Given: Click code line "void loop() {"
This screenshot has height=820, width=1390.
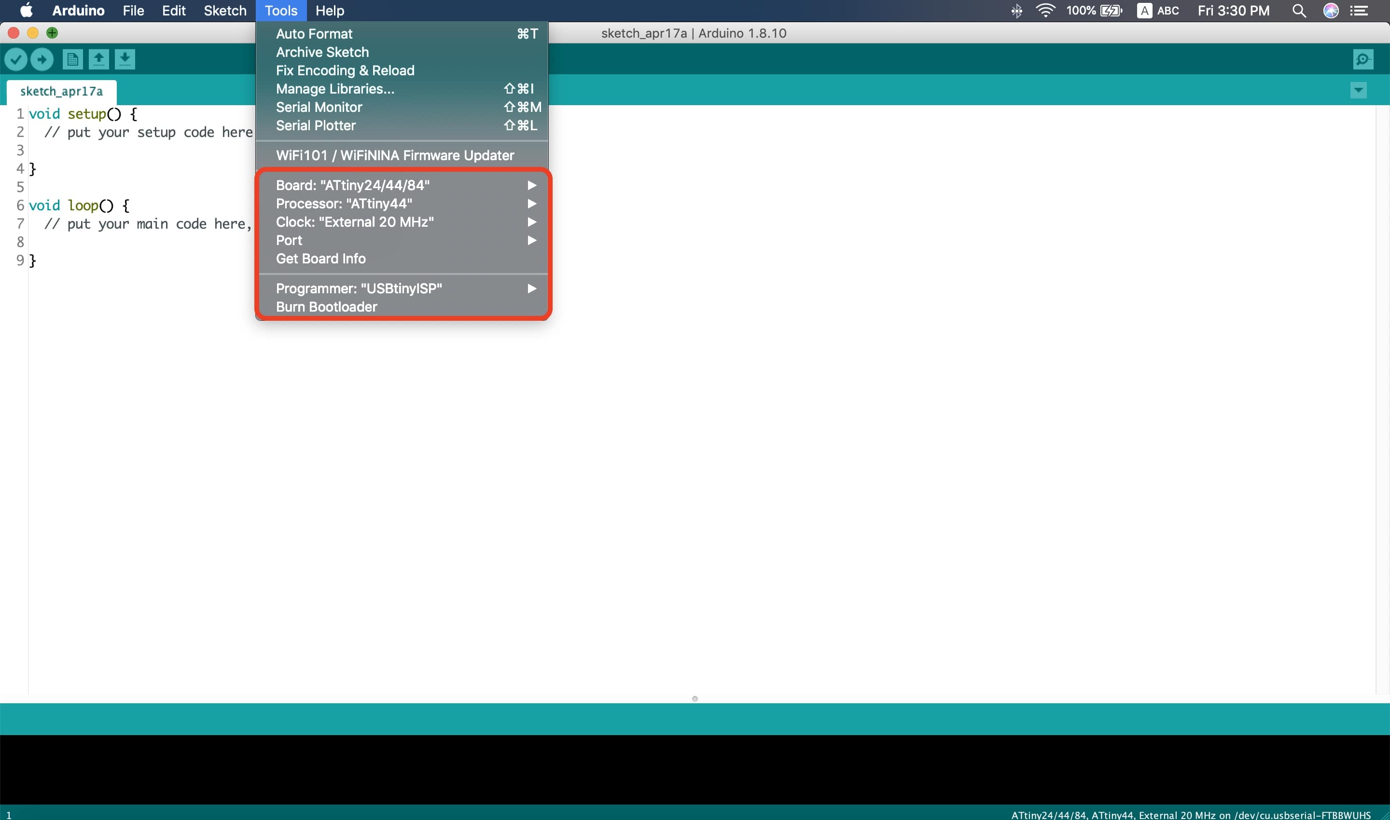Looking at the screenshot, I should (79, 205).
